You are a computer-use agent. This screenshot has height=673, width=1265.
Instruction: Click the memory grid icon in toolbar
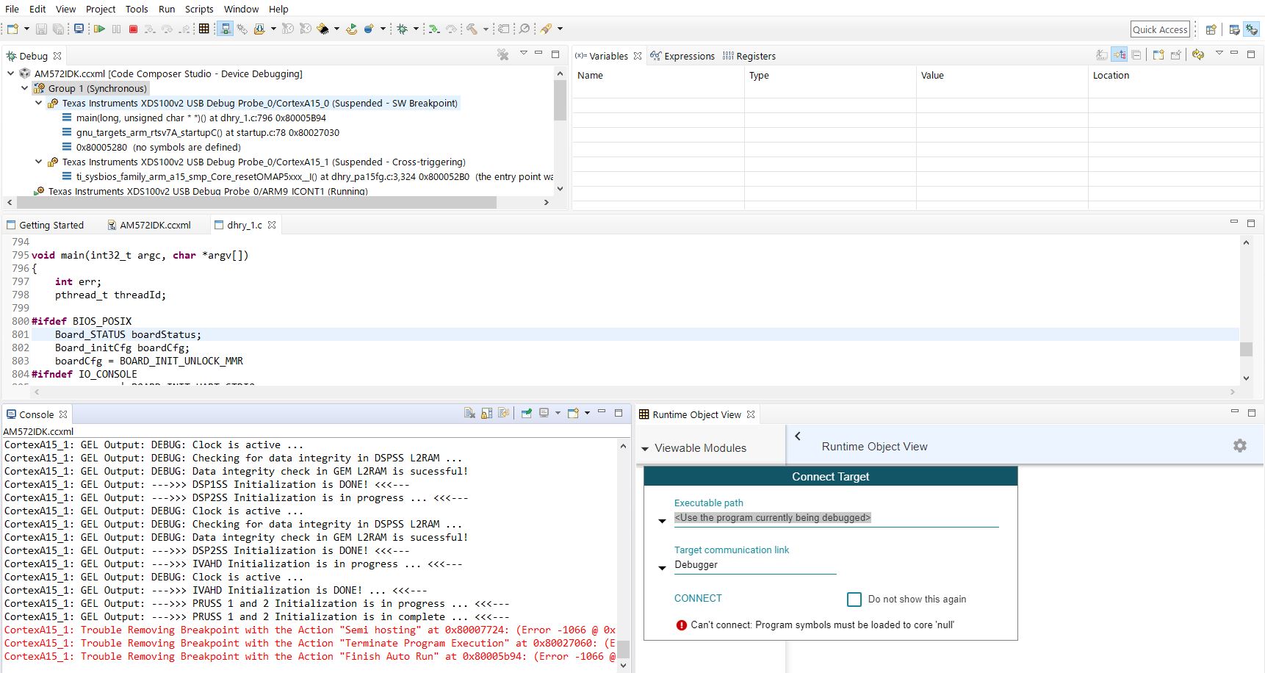pyautogui.click(x=204, y=29)
